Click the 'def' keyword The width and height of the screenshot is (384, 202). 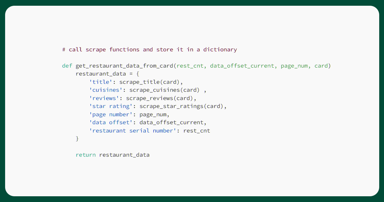pyautogui.click(x=67, y=66)
